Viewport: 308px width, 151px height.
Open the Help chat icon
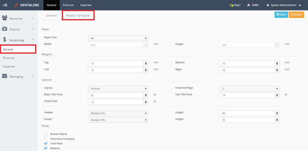point(231,5)
